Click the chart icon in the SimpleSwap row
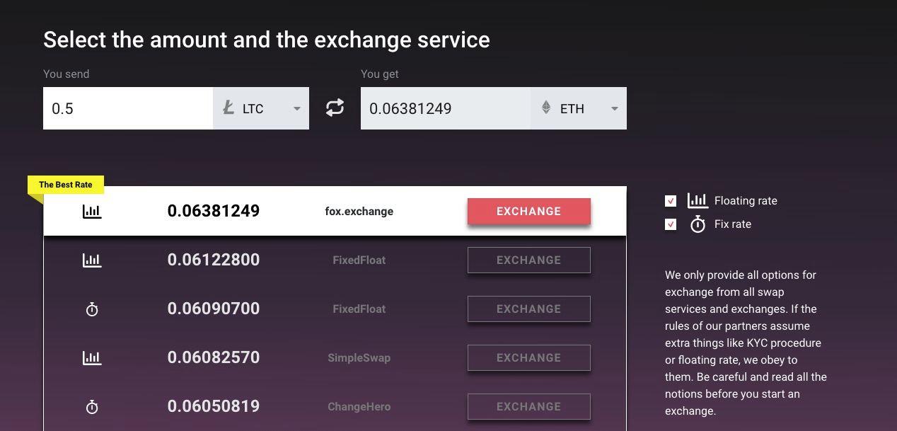 point(92,357)
